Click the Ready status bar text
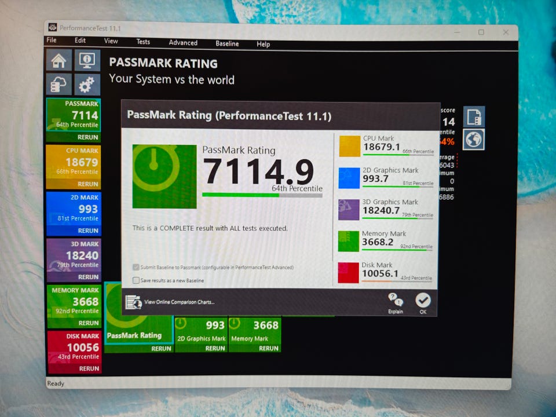This screenshot has height=417, width=556. tap(56, 383)
